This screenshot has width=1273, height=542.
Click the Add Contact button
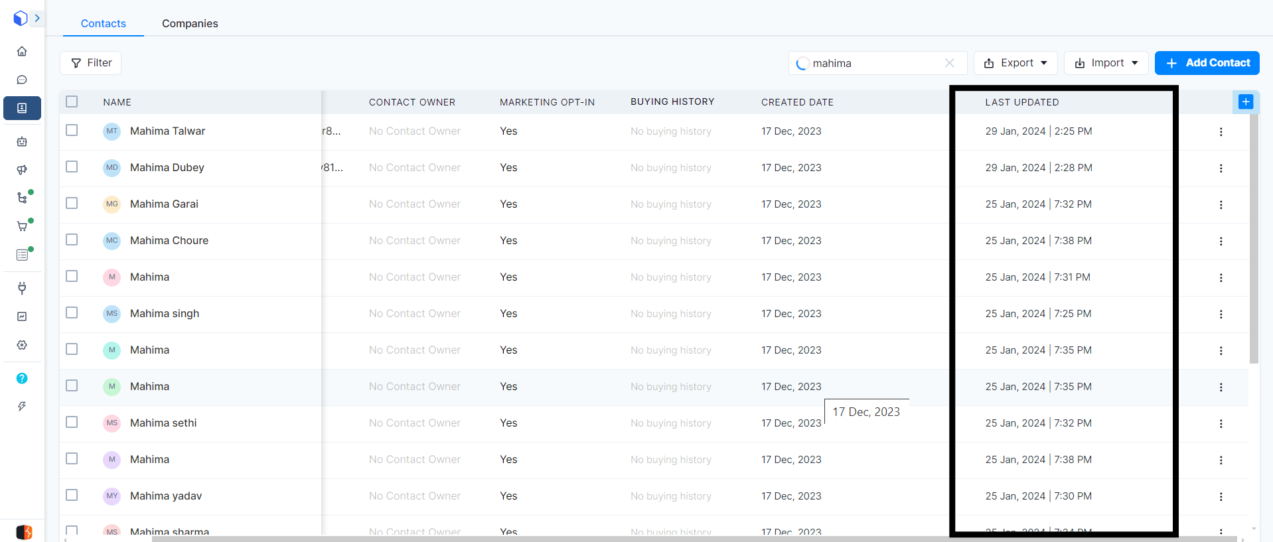click(1207, 63)
